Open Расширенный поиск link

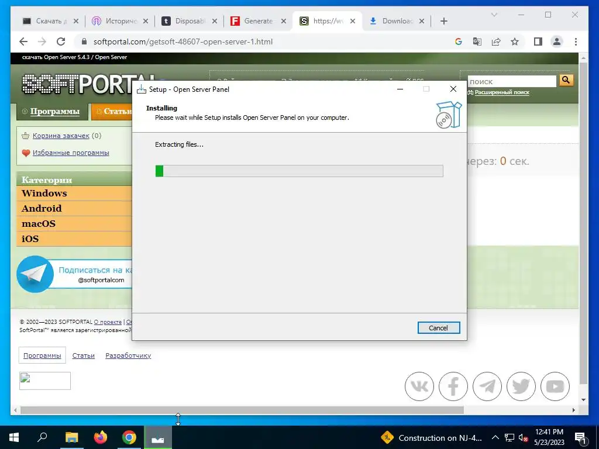pyautogui.click(x=502, y=92)
